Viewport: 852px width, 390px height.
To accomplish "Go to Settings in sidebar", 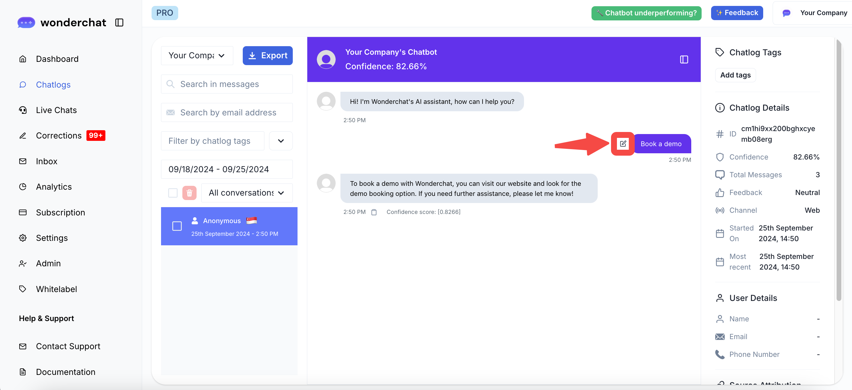I will click(x=52, y=238).
